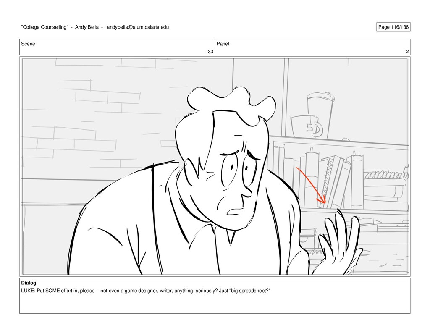Viewport: 430px width, 333px height.
Task: Click the author name Andy Bella
Action: tap(87, 27)
